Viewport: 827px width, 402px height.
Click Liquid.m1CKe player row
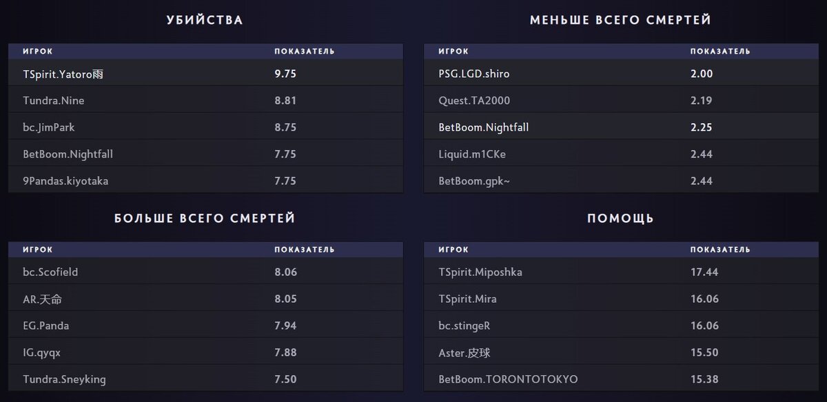620,154
